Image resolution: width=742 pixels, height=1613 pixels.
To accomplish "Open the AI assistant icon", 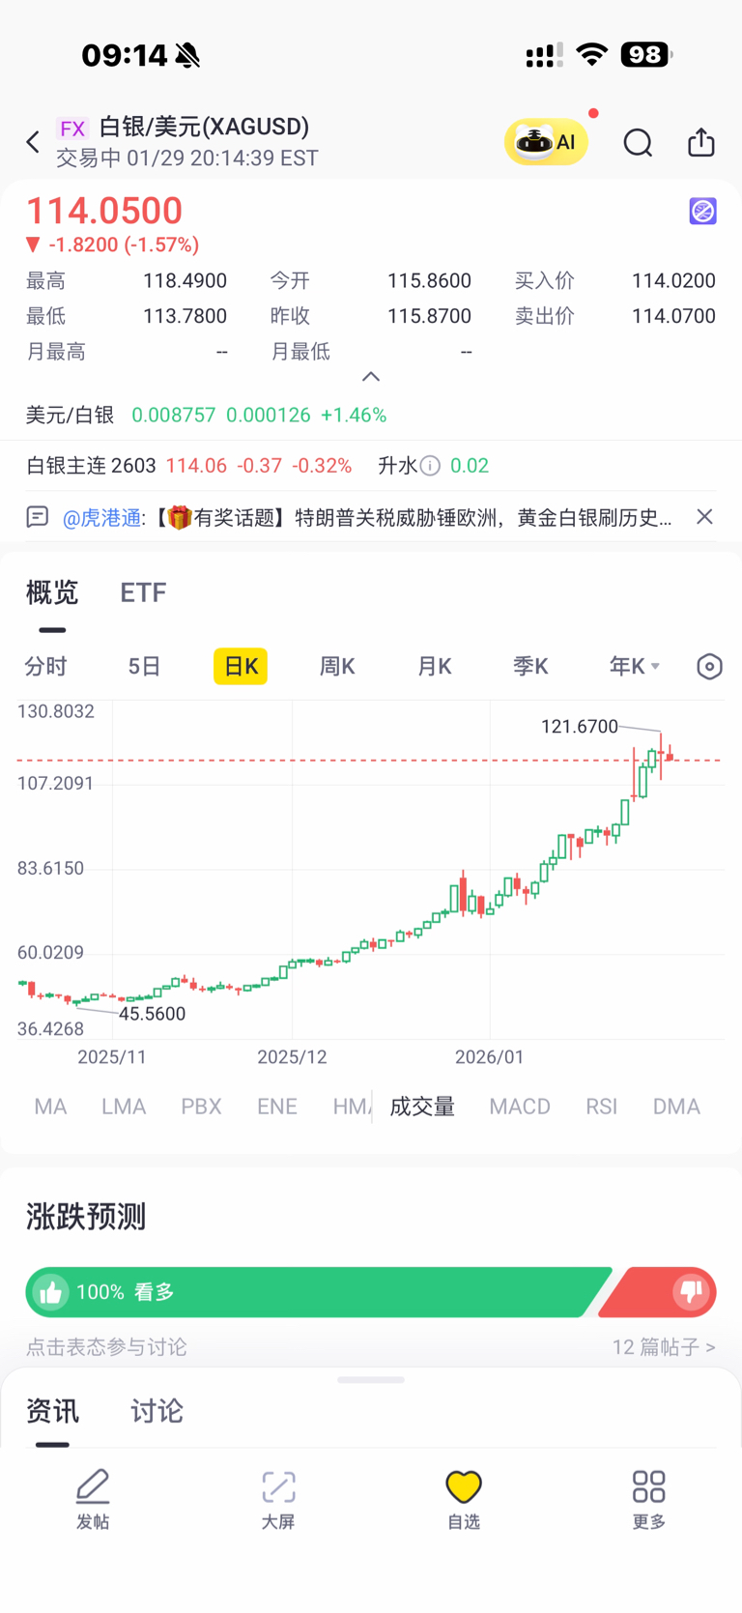I will pos(546,143).
